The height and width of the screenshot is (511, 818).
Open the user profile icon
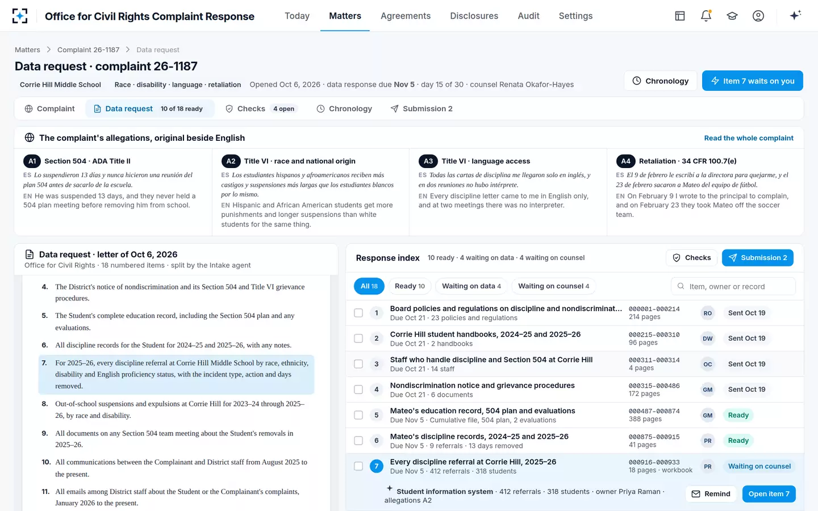pyautogui.click(x=758, y=16)
